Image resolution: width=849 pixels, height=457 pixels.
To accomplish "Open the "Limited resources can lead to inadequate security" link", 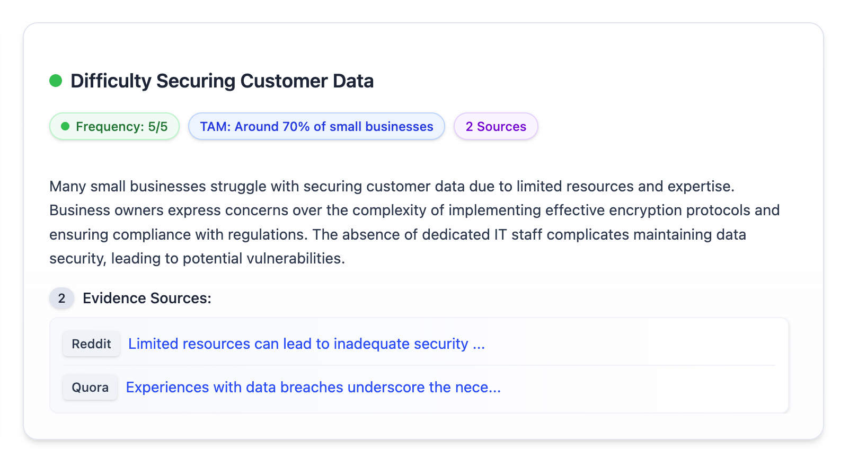I will point(306,344).
